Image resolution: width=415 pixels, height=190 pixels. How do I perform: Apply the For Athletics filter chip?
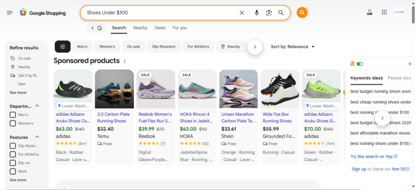(x=198, y=47)
